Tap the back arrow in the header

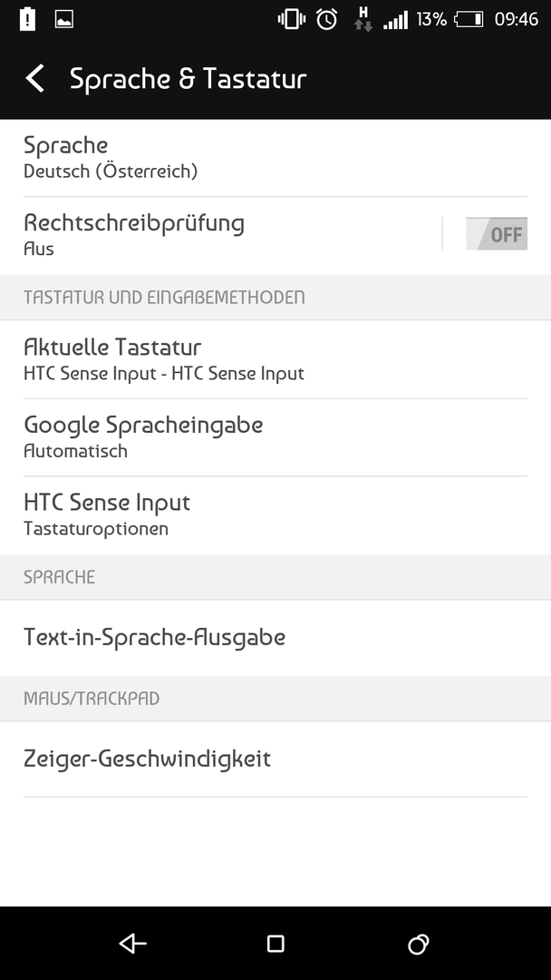pyautogui.click(x=35, y=79)
